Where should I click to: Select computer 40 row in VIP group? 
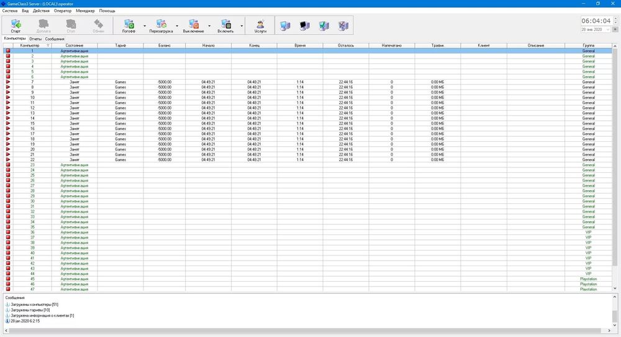pos(308,252)
